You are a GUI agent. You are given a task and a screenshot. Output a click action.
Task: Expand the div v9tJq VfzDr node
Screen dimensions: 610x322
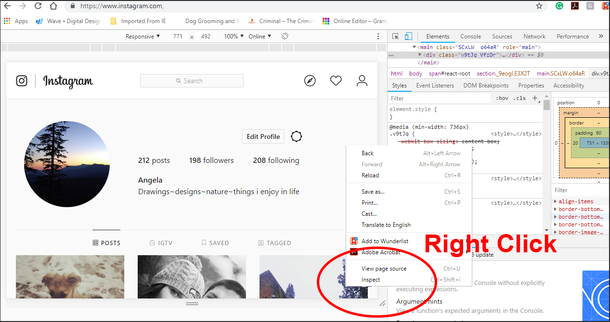[420, 55]
